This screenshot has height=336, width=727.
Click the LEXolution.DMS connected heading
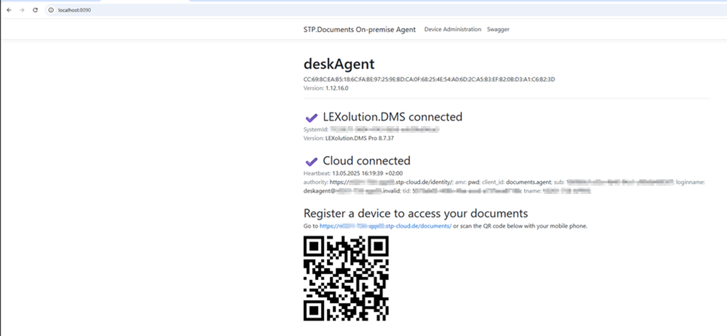point(393,117)
